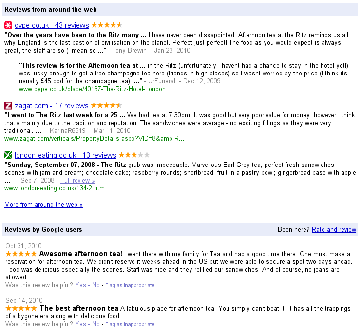Image resolution: width=361 pixels, height=331 pixels.
Task: Flag the Sep 14 review as inappropriate
Action: click(130, 325)
